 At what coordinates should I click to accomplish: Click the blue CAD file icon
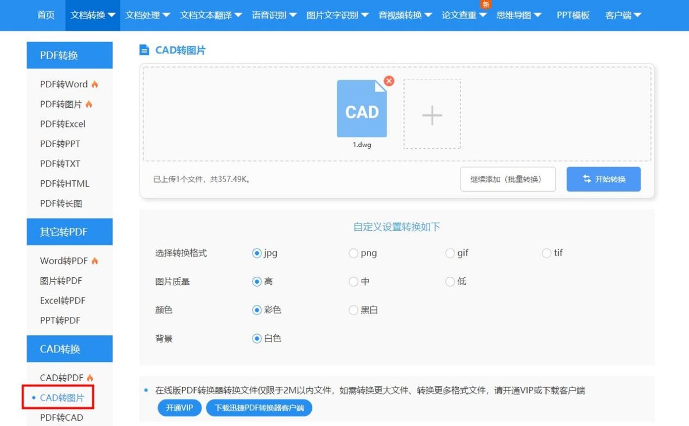pyautogui.click(x=362, y=109)
